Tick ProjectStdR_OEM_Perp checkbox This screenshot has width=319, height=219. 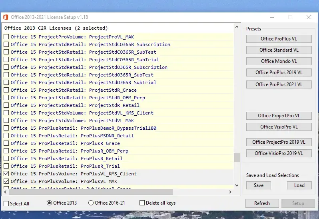coord(6,98)
